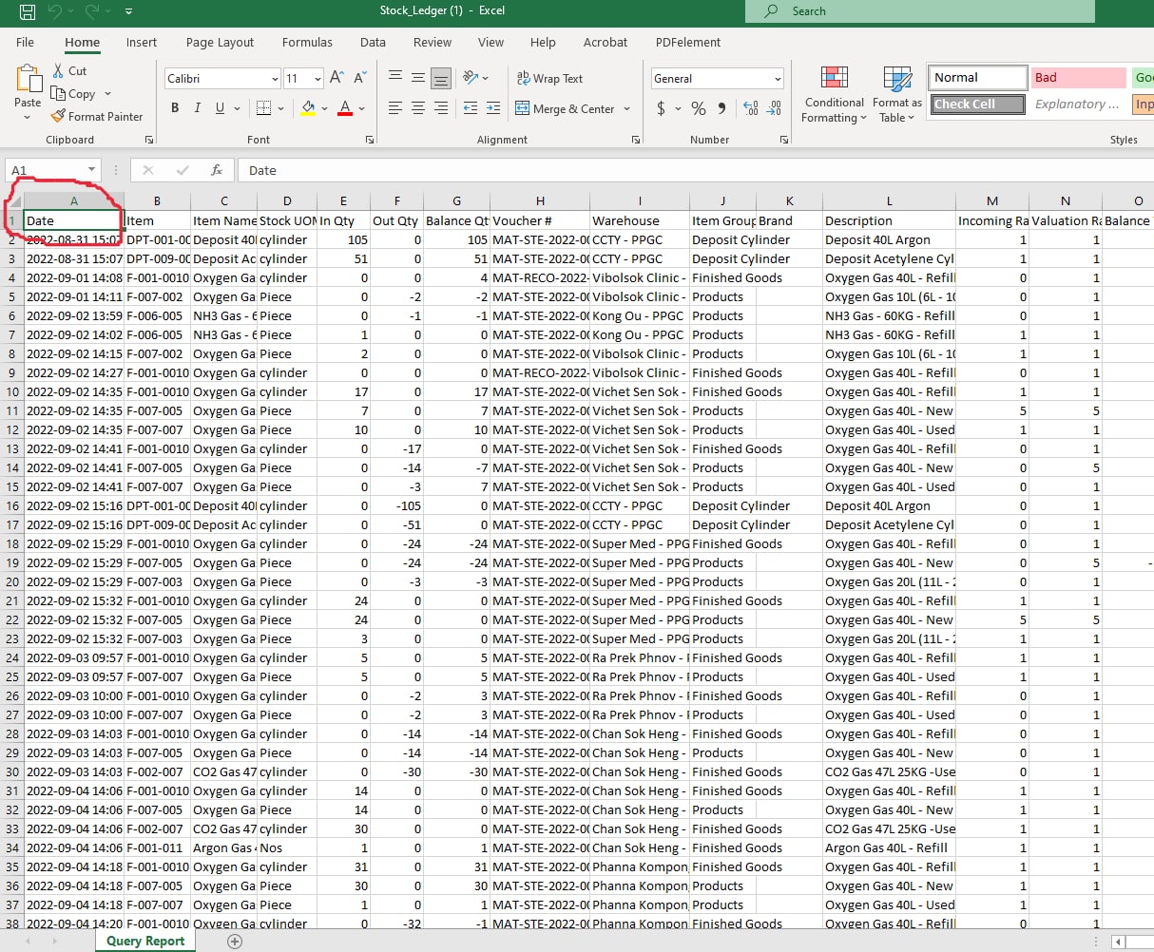
Task: Apply the Bad cell style
Action: tap(1077, 77)
